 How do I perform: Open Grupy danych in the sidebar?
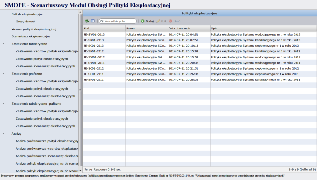point(26,22)
